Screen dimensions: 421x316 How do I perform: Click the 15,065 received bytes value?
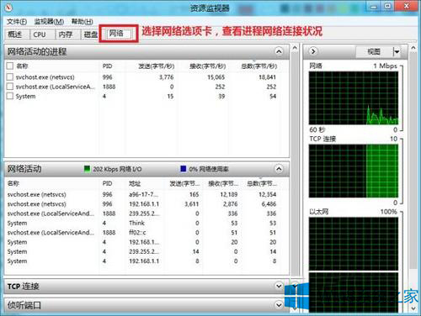[x=216, y=77]
